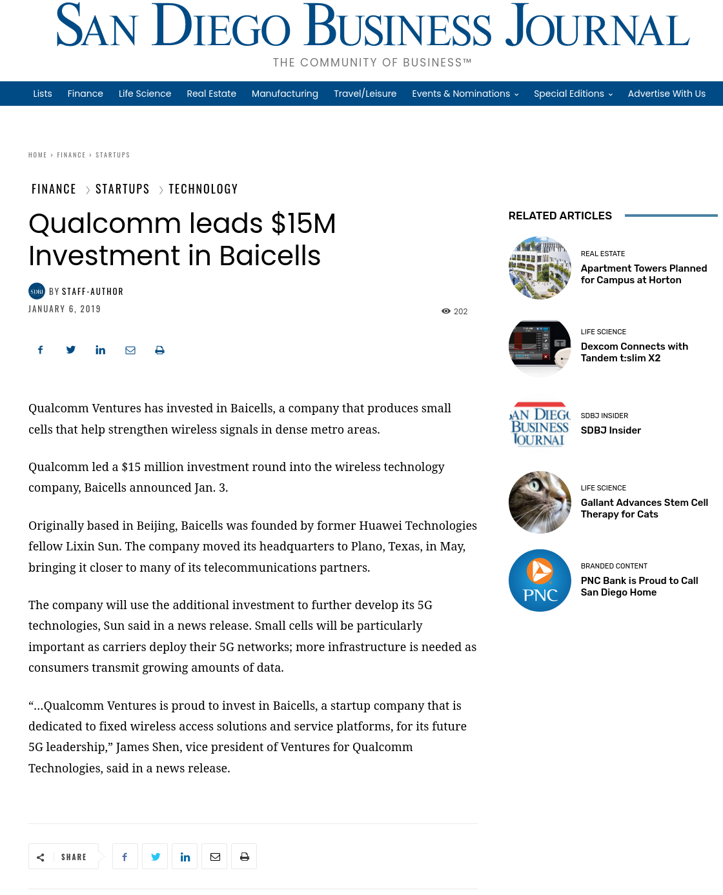Click the STAFF-AUTHOR byline link
Viewport: 723px width, 895px height.
(x=92, y=292)
